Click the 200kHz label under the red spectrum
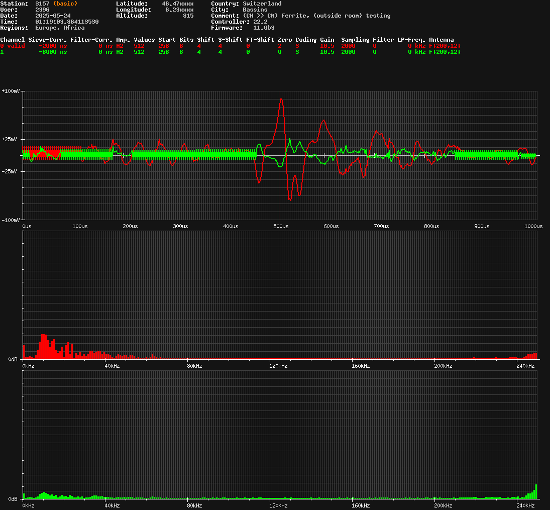 tap(443, 366)
